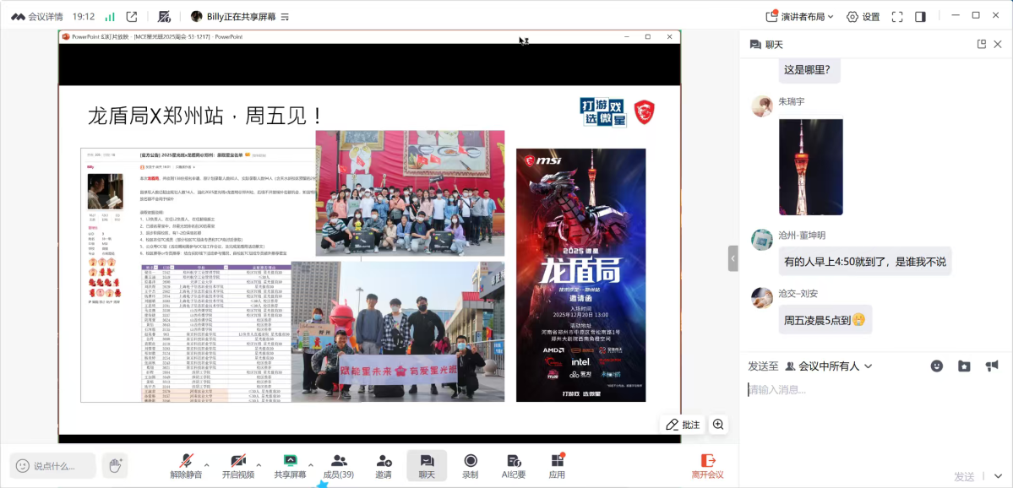The width and height of the screenshot is (1013, 488).
Task: Open the AI纪要 summary tool
Action: coord(514,465)
